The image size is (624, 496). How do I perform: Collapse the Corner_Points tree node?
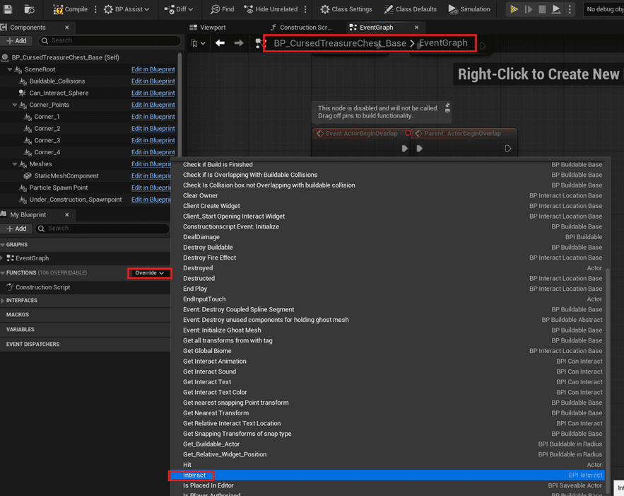pos(15,105)
